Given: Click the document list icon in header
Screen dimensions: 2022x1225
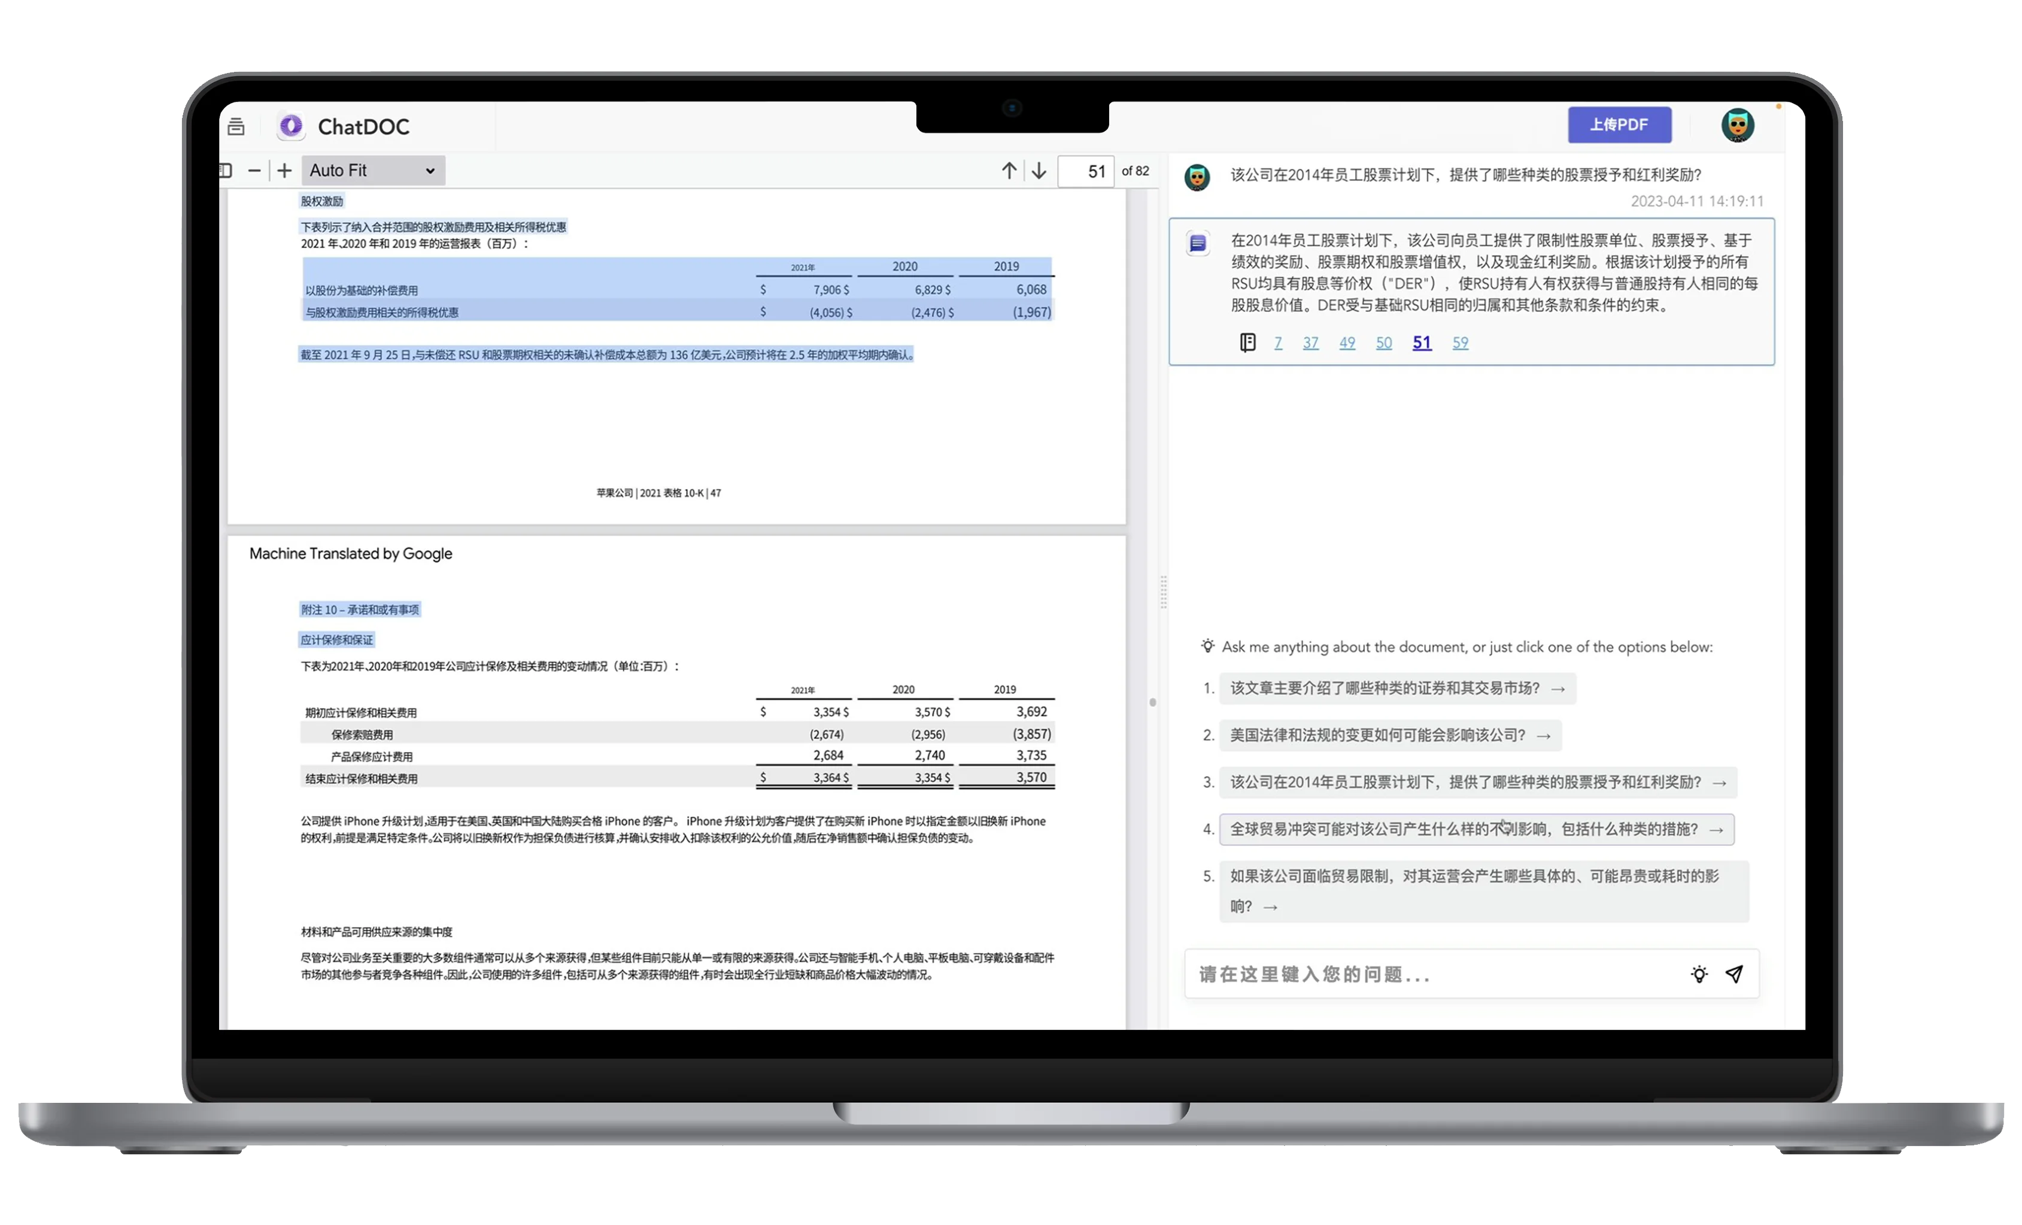Looking at the screenshot, I should (236, 126).
